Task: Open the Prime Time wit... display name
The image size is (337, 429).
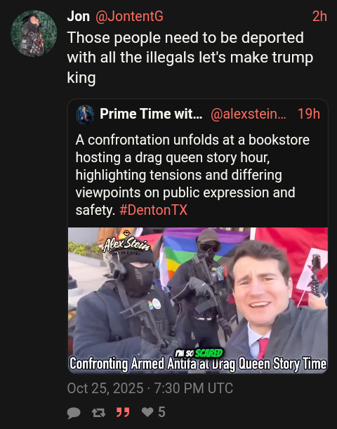Action: pos(151,114)
